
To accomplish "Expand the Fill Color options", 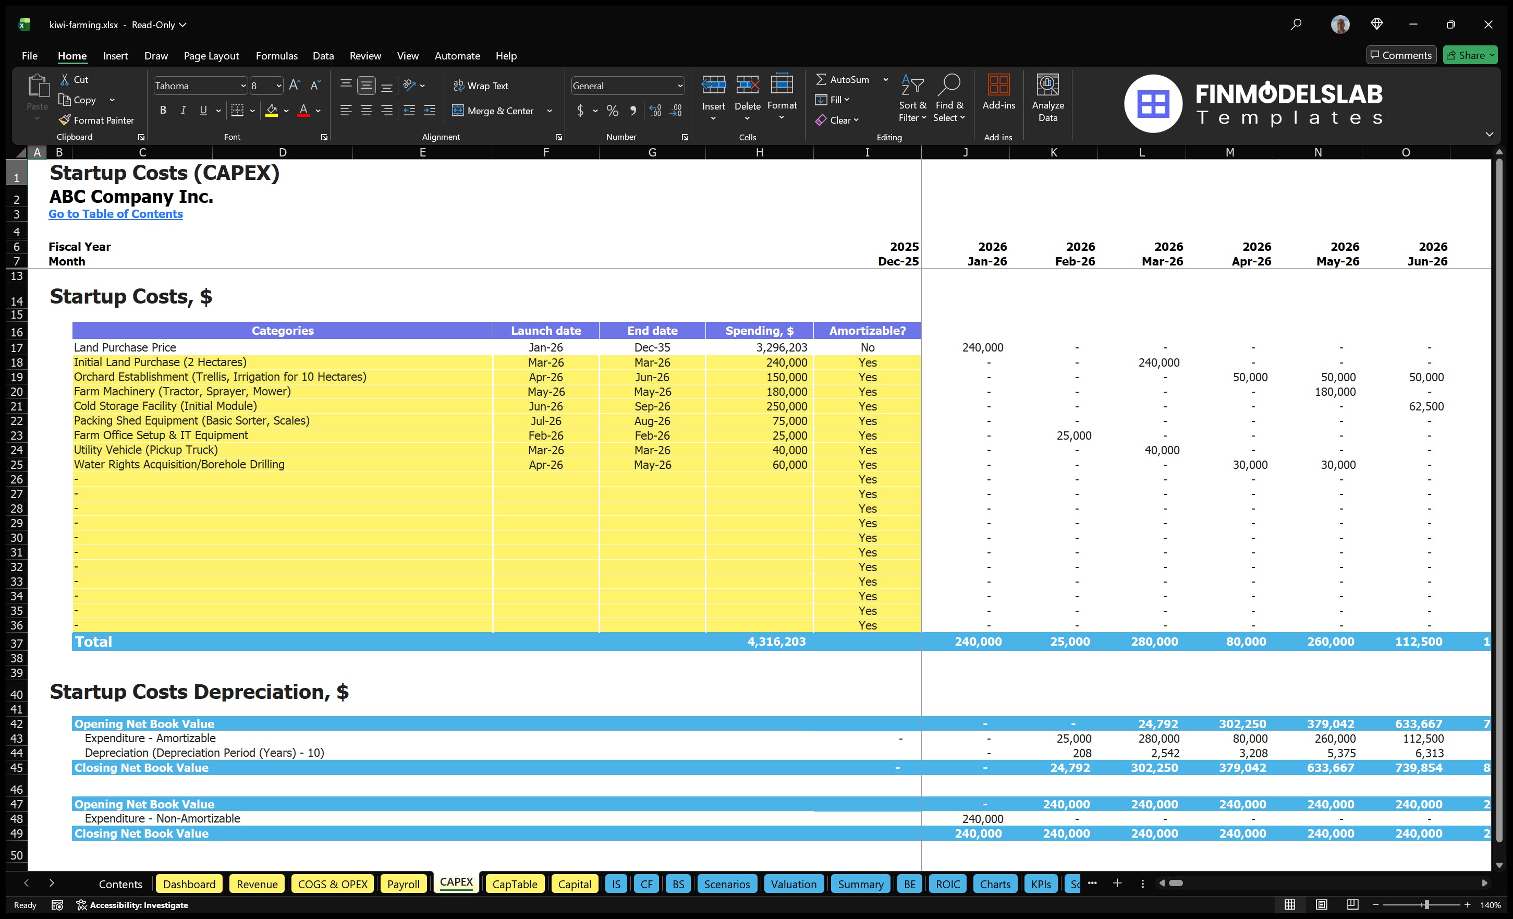I will coord(286,111).
